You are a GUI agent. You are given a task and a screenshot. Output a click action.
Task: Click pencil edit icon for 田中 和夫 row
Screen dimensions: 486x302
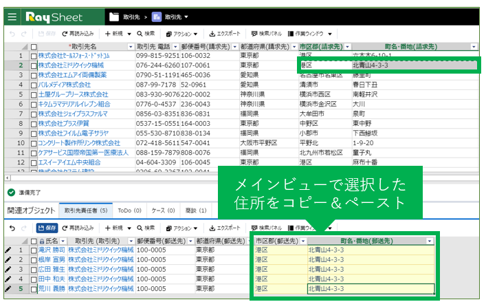click(8, 279)
